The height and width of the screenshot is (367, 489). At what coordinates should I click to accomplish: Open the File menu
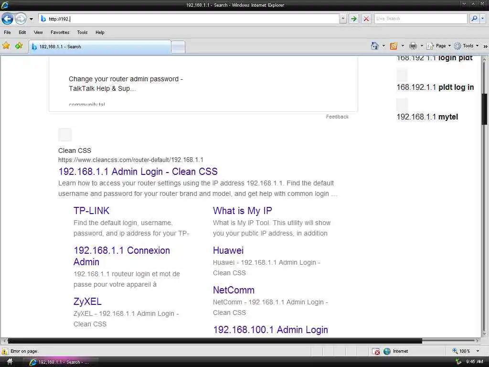(7, 32)
